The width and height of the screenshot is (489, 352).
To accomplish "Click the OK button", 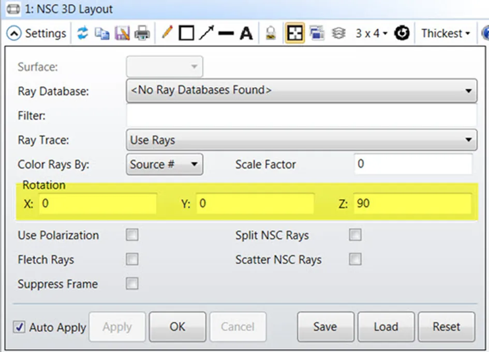I will tap(177, 327).
